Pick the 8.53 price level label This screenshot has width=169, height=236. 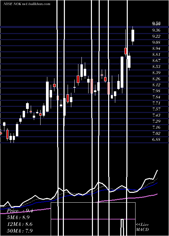pos(156,67)
